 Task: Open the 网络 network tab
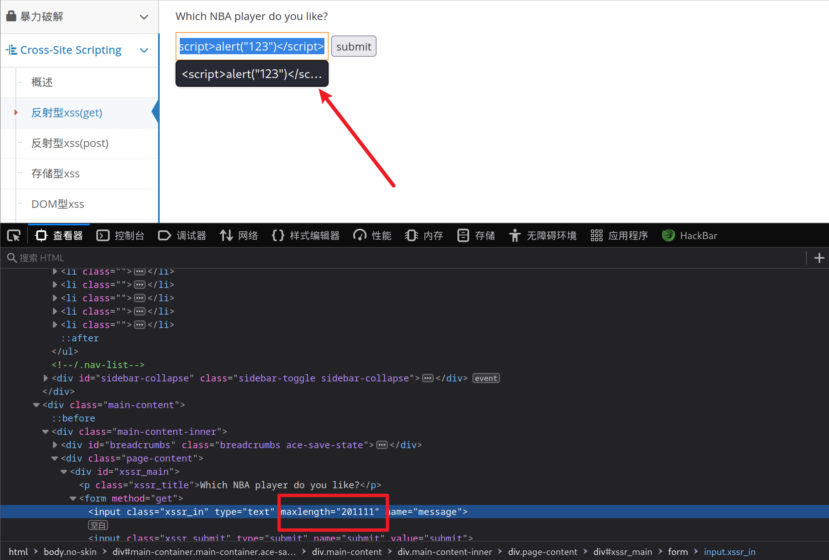click(239, 236)
